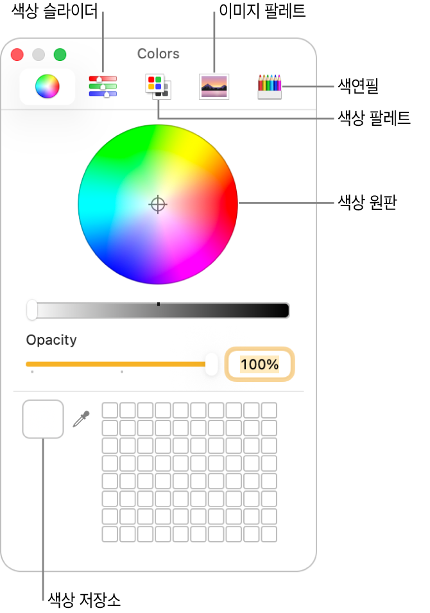Close the Colors window
The width and height of the screenshot is (430, 613).
coord(17,55)
